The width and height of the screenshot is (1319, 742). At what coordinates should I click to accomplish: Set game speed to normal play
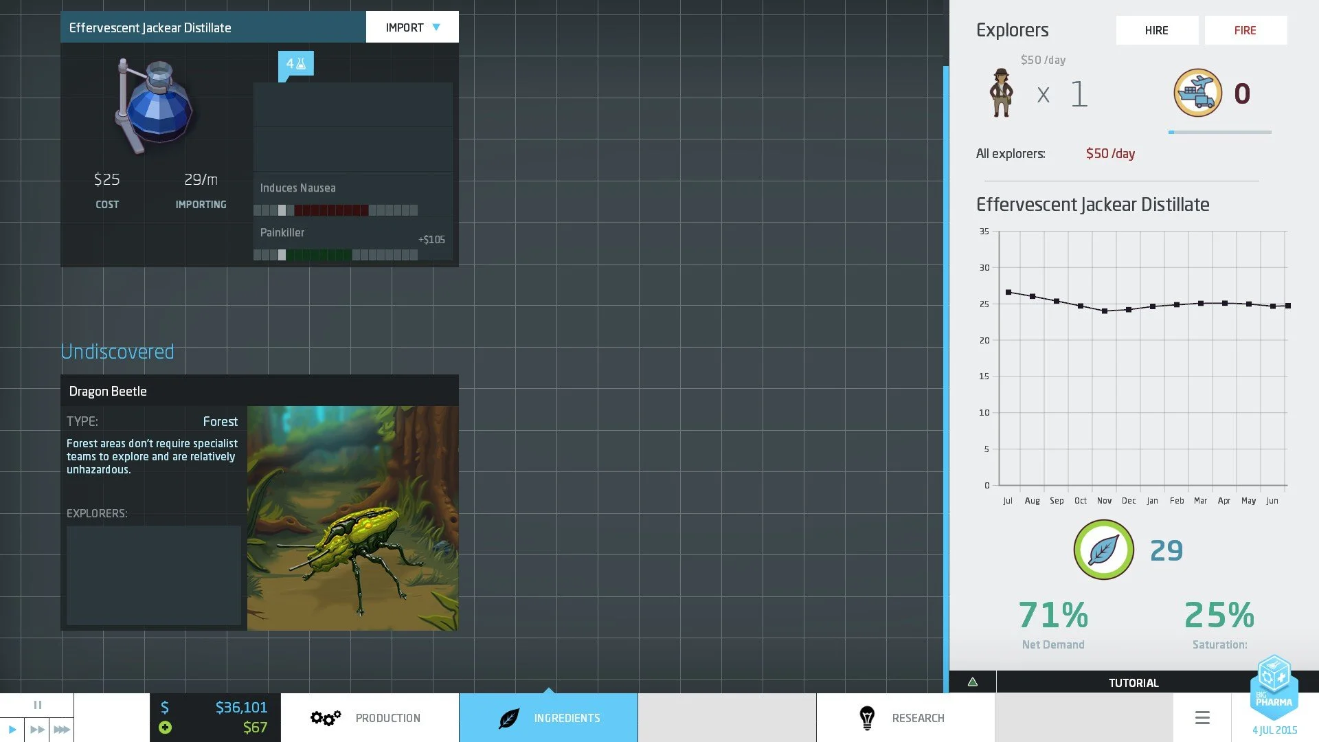click(12, 730)
